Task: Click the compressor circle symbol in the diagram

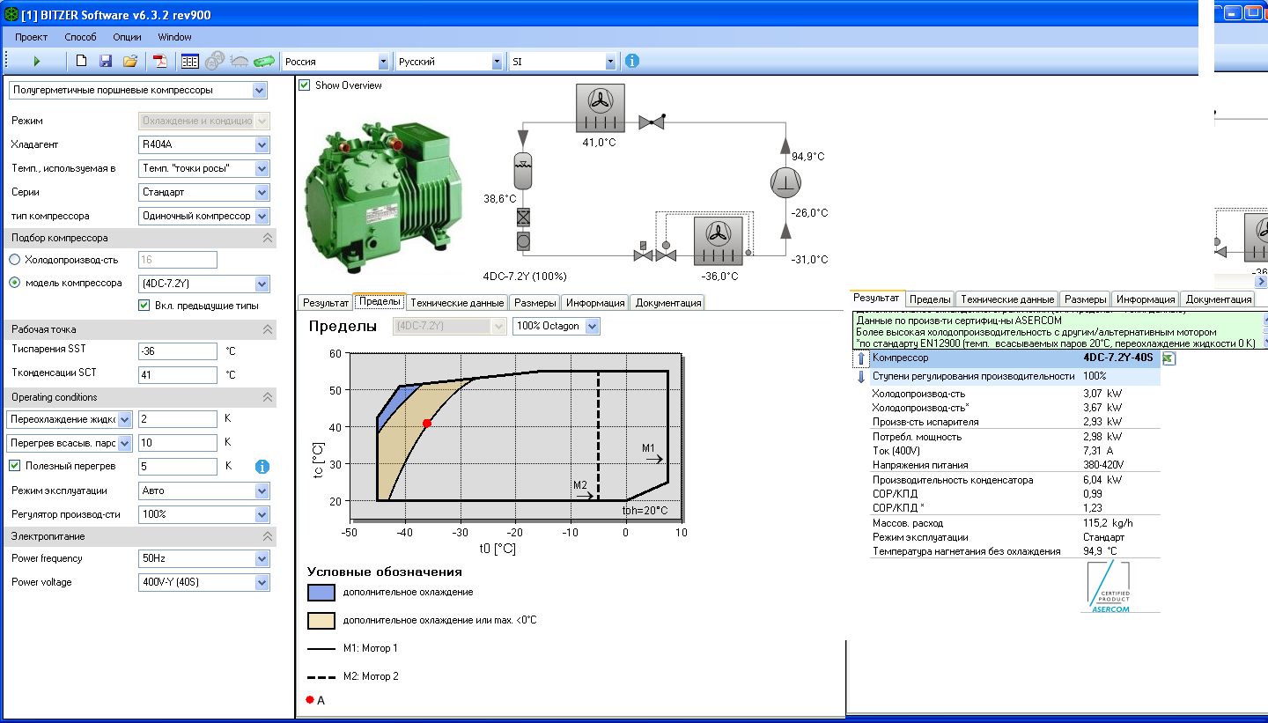Action: [785, 183]
